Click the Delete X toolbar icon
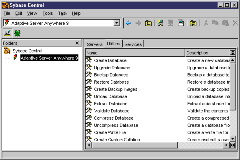 (x=235, y=23)
